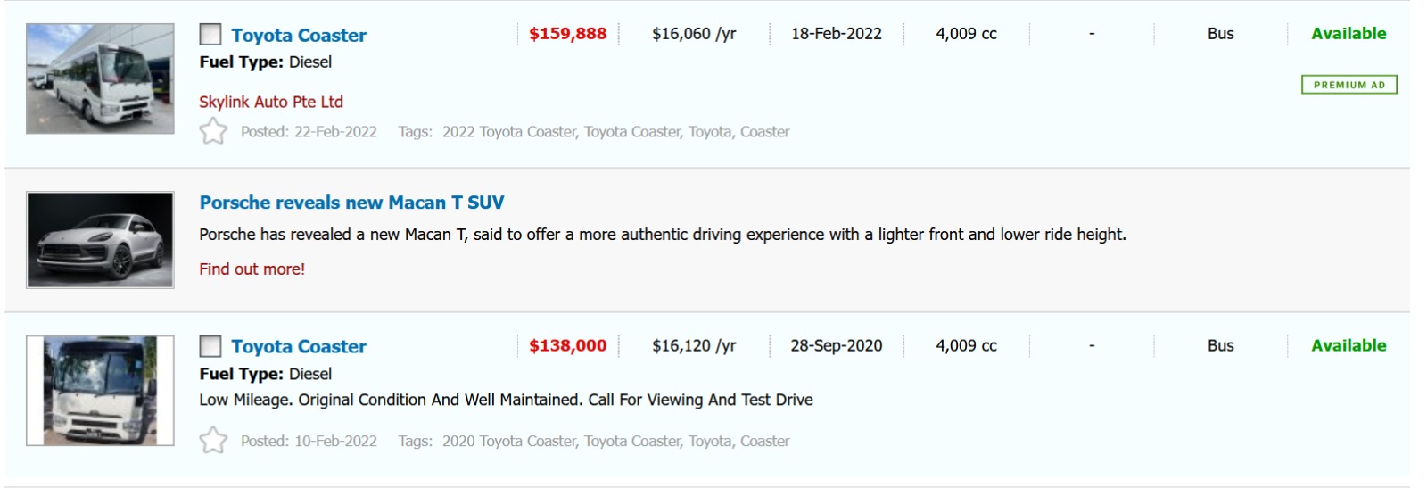Viewport: 1427px width, 488px height.
Task: Click the PREMIUM AD badge
Action: pos(1349,85)
